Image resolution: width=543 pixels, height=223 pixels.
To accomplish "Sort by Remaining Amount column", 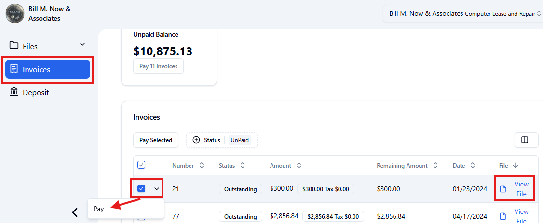I will click(x=407, y=166).
